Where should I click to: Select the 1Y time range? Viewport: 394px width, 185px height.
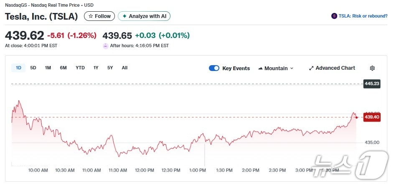96,68
